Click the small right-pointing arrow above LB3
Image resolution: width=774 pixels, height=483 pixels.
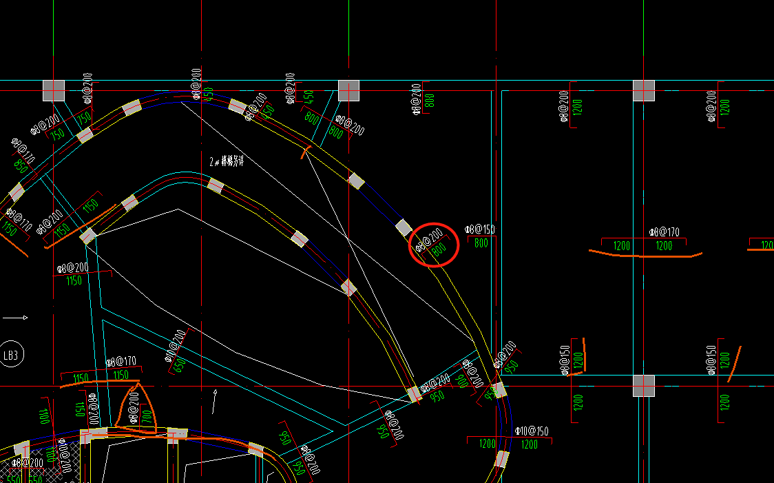coord(15,318)
